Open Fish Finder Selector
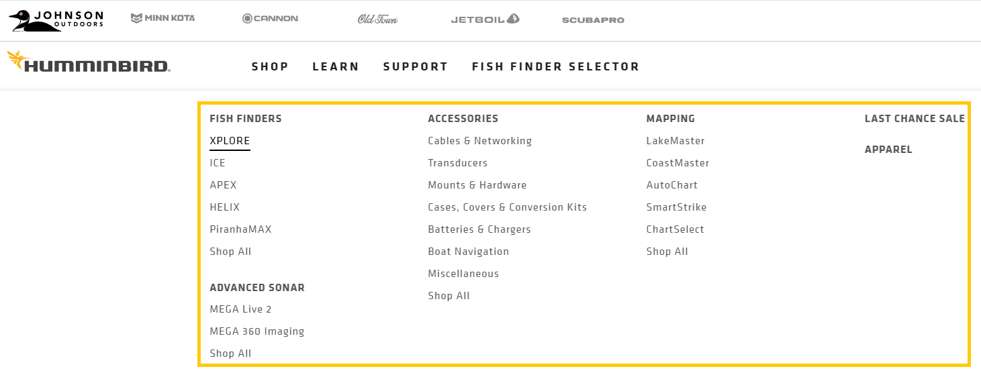 pos(555,66)
